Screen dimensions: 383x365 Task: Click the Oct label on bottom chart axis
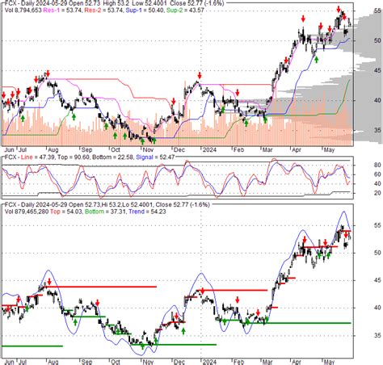click(115, 362)
